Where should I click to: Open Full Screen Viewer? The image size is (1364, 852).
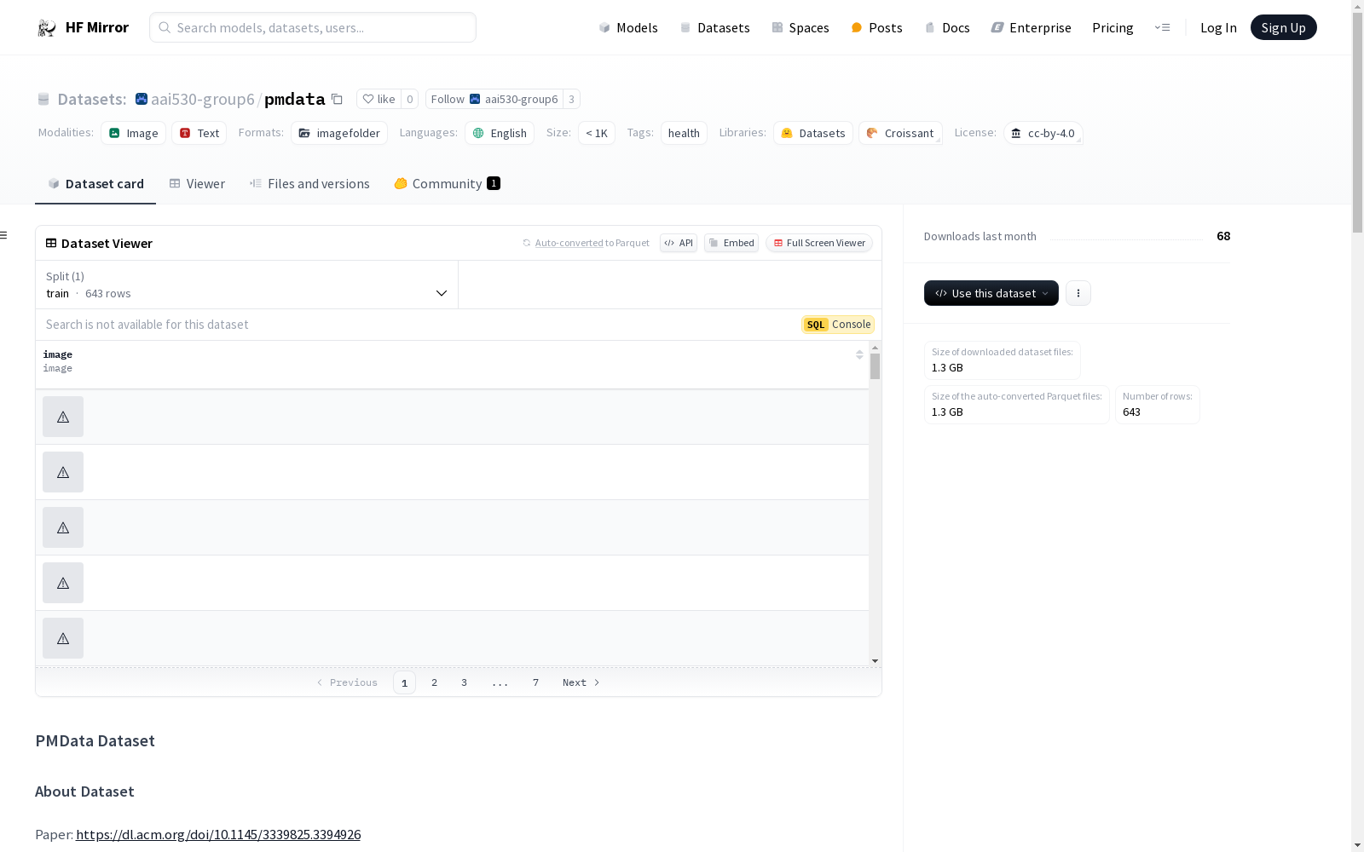tap(819, 243)
